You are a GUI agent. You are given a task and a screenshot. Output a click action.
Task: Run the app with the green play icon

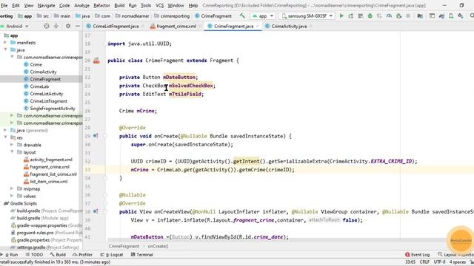pyautogui.click(x=341, y=16)
